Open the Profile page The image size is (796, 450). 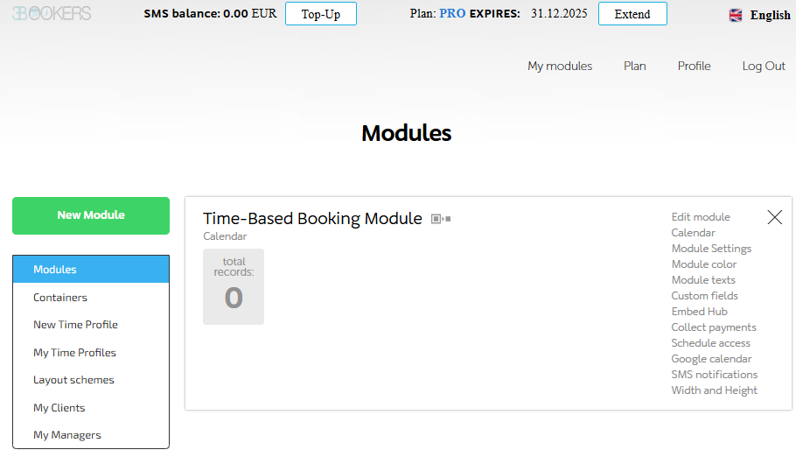pyautogui.click(x=694, y=66)
